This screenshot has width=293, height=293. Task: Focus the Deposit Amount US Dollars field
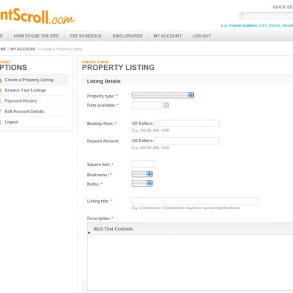click(x=187, y=141)
